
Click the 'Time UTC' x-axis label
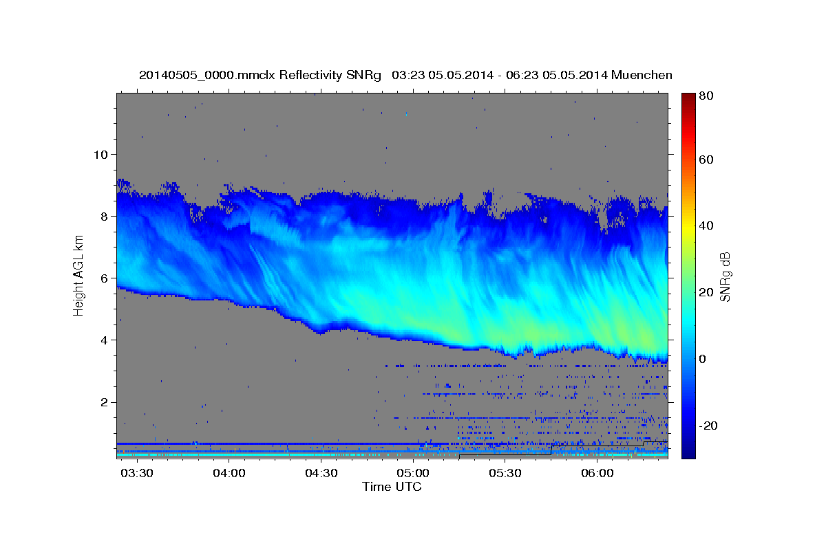pyautogui.click(x=392, y=487)
